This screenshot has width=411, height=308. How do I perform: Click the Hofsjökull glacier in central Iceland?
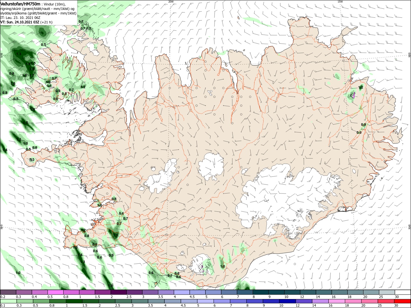coord(211,166)
